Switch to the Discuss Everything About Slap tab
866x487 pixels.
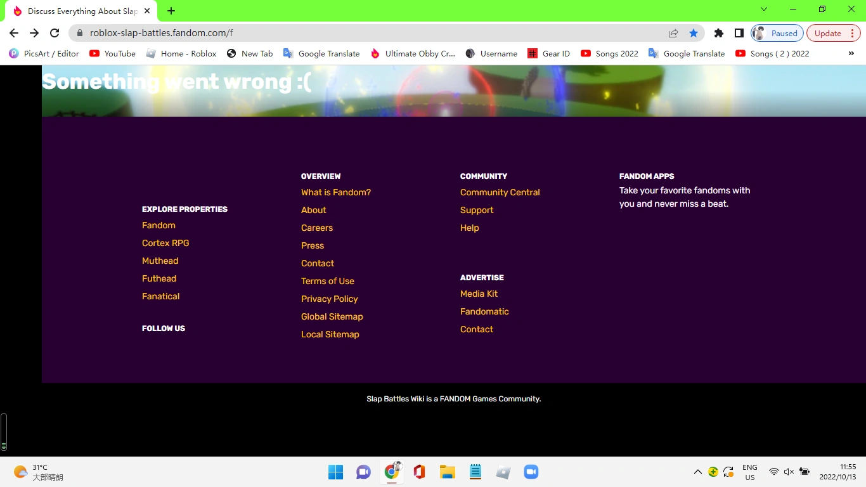point(76,11)
